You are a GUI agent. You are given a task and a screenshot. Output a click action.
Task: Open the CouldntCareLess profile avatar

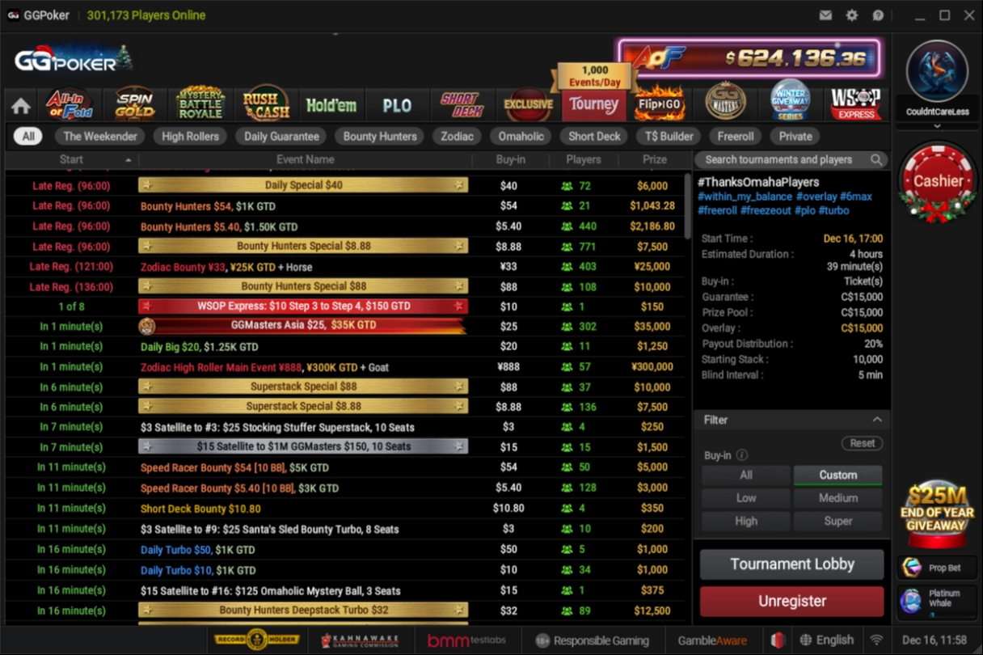[938, 70]
